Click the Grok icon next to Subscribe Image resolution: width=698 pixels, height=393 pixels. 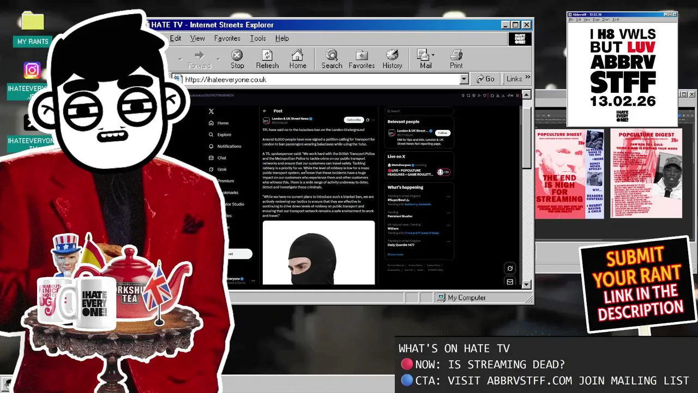coord(368,120)
